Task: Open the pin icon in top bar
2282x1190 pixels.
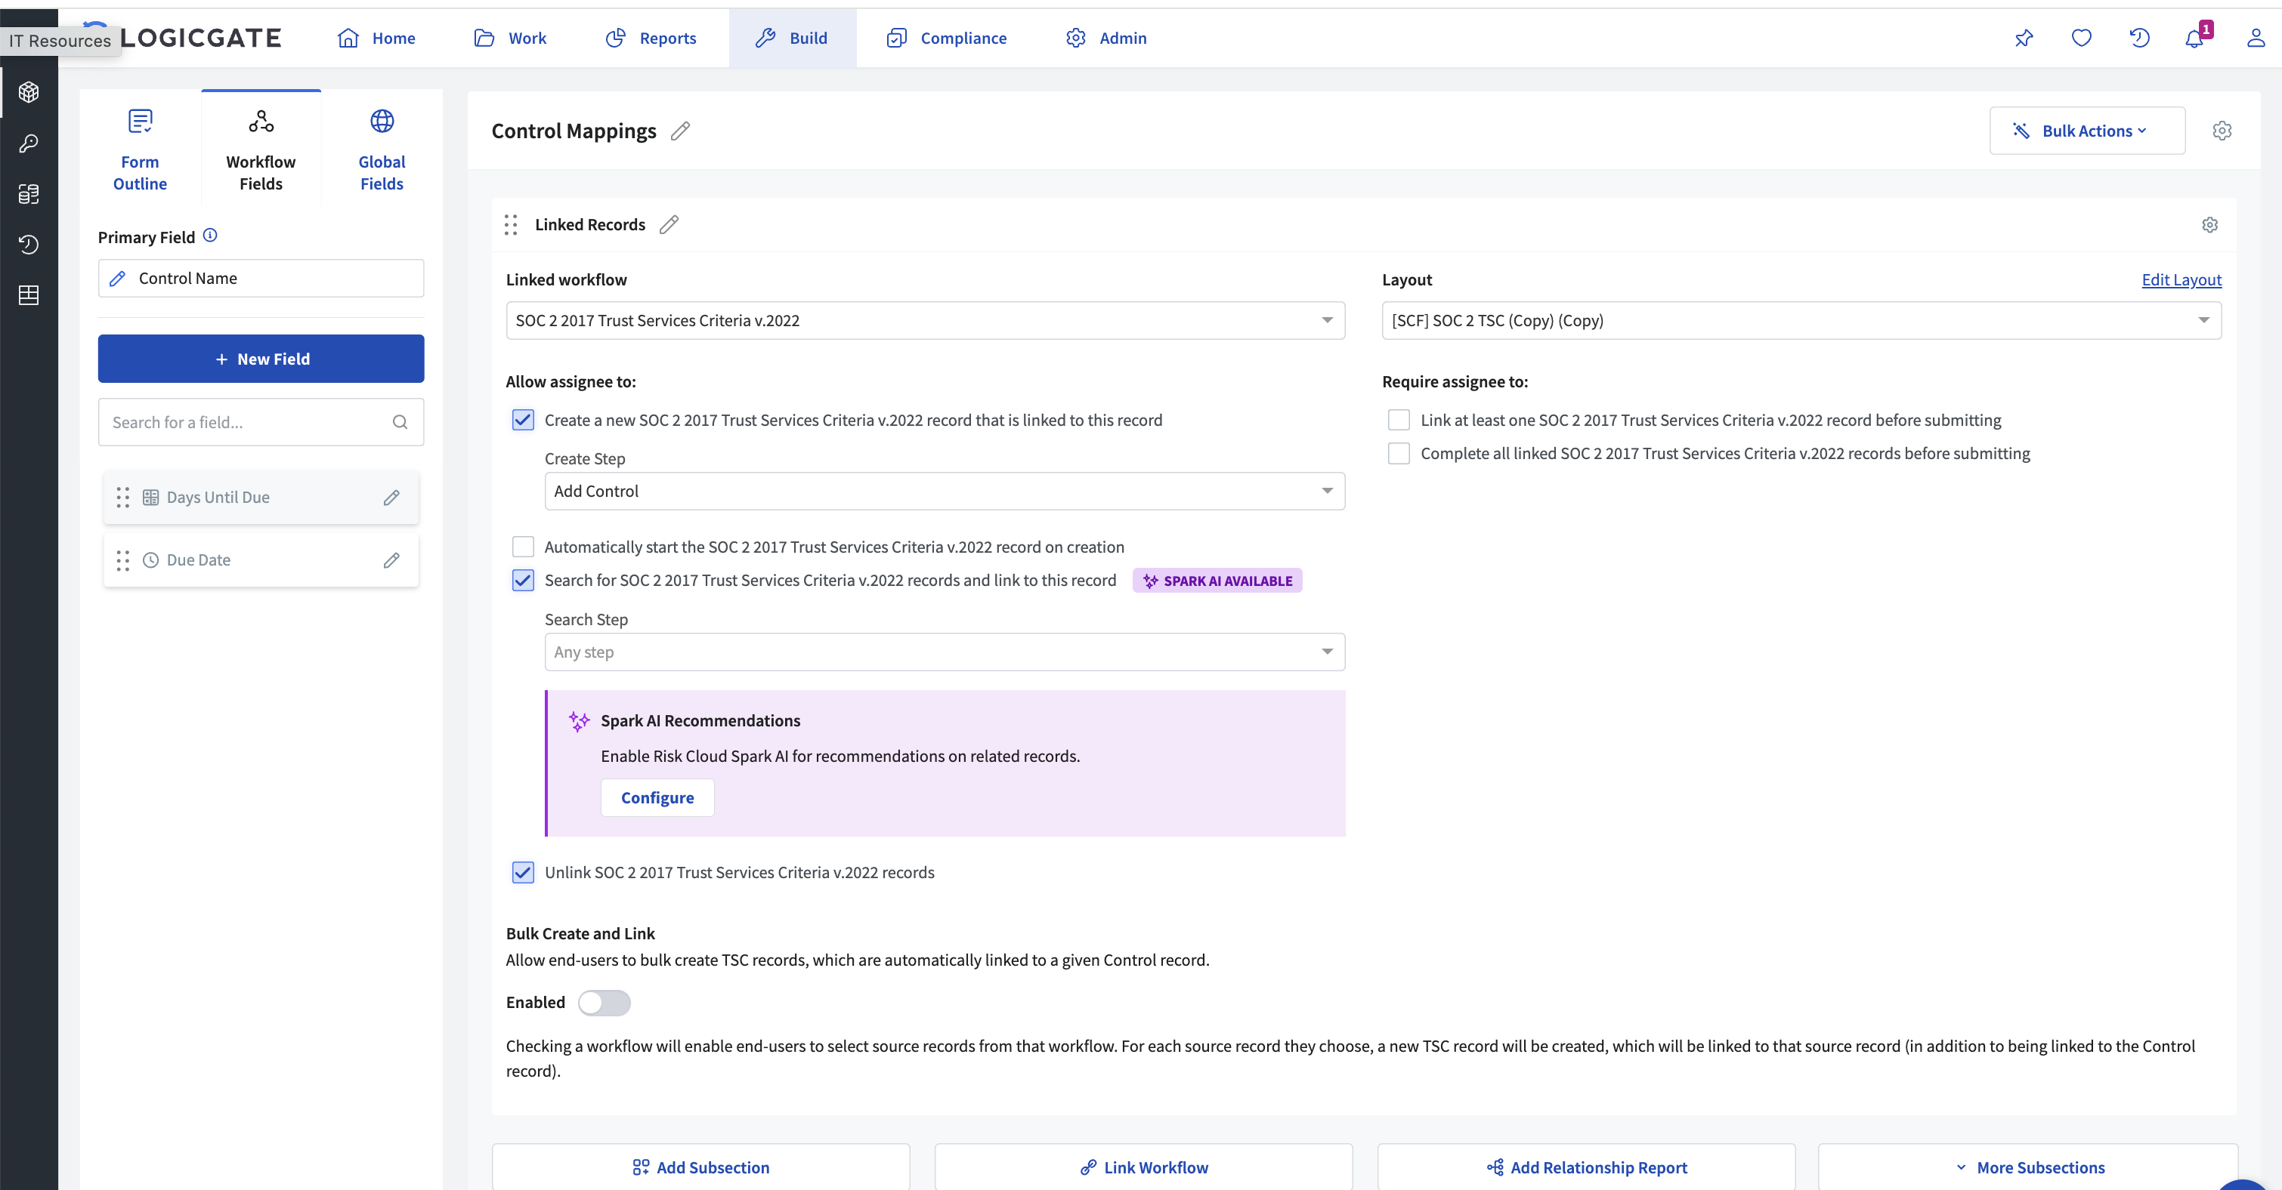Action: point(2024,38)
